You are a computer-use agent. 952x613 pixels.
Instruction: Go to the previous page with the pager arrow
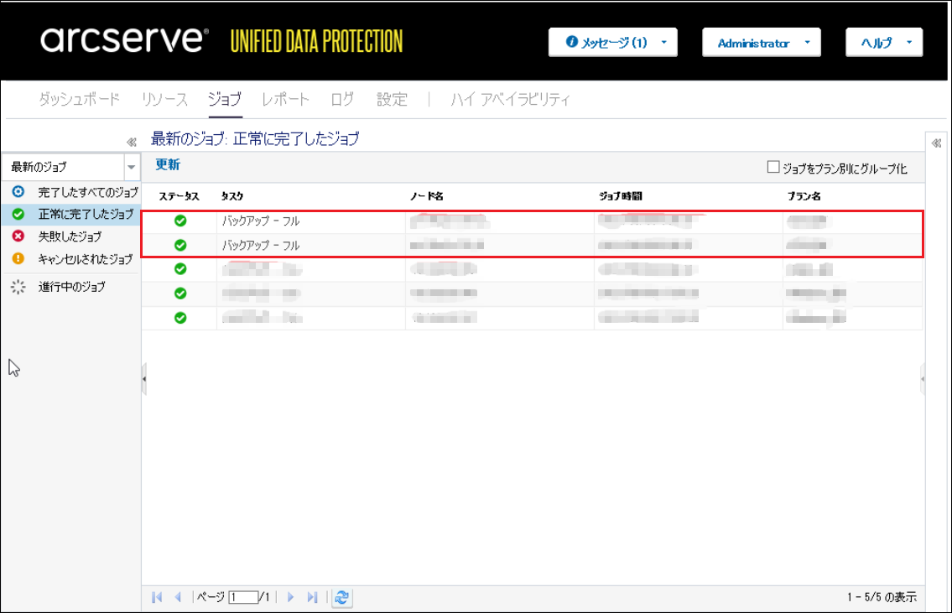click(x=178, y=597)
